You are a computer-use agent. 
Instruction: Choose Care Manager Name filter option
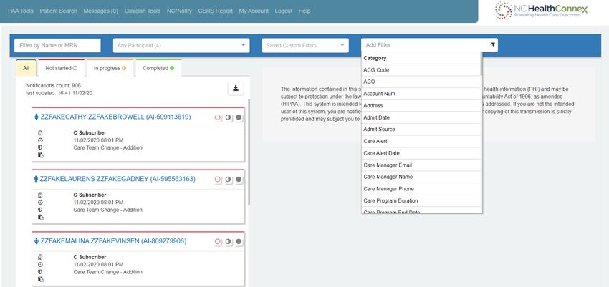click(421, 177)
